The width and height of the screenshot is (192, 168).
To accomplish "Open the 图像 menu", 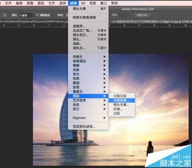I will point(30,3).
